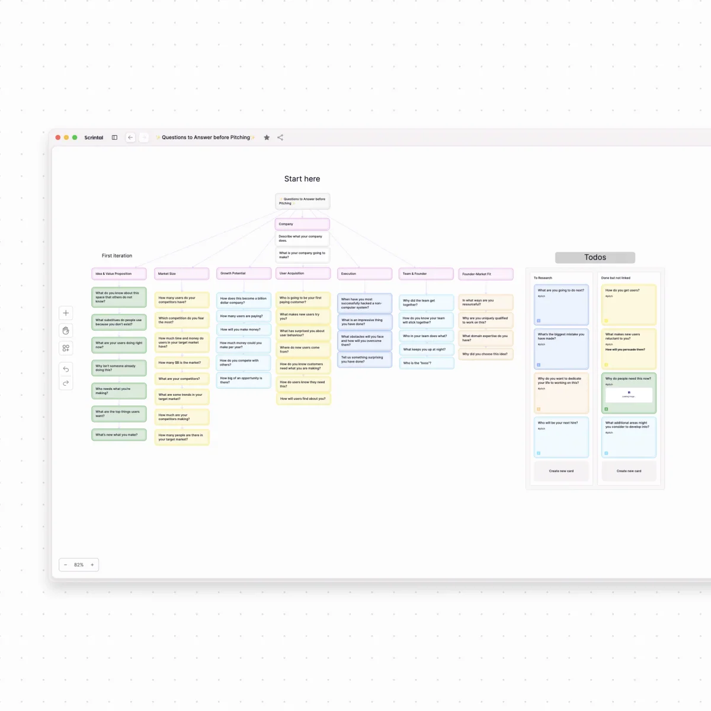Click link badge on 'What are you going to do next?' card
Image resolution: width=711 pixels, height=711 pixels.
click(x=539, y=321)
